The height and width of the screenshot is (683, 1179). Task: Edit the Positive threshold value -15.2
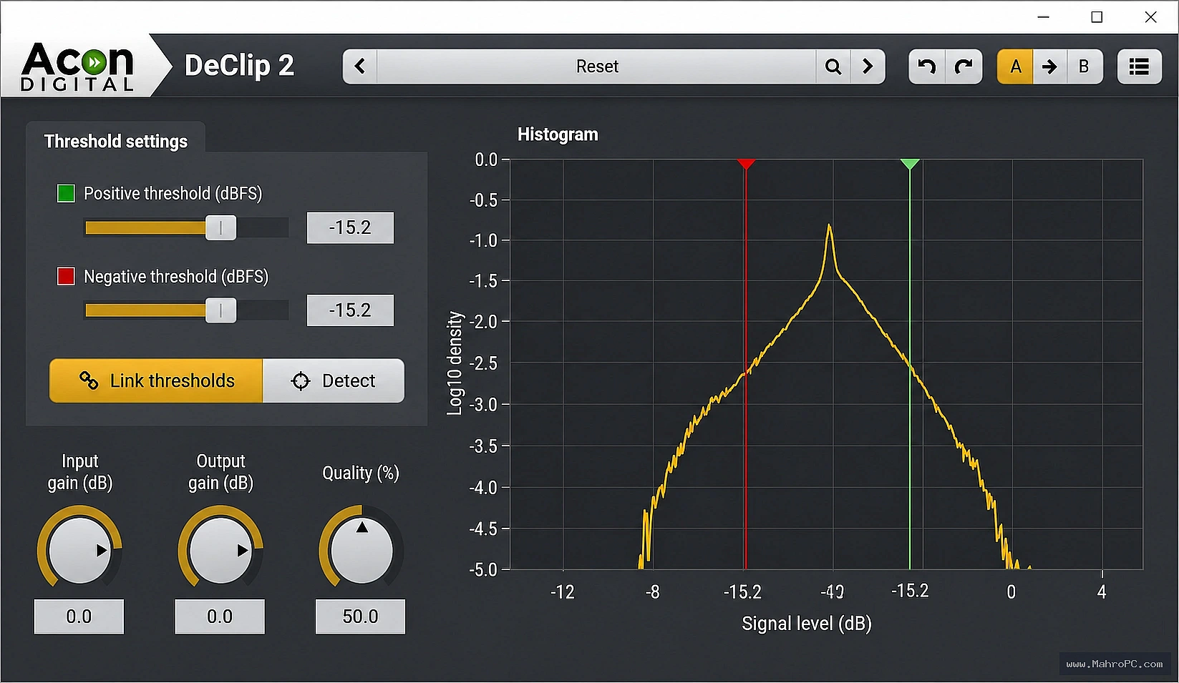350,227
